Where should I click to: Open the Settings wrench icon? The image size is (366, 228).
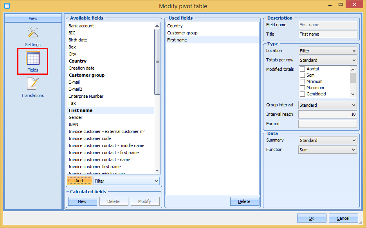pyautogui.click(x=33, y=32)
